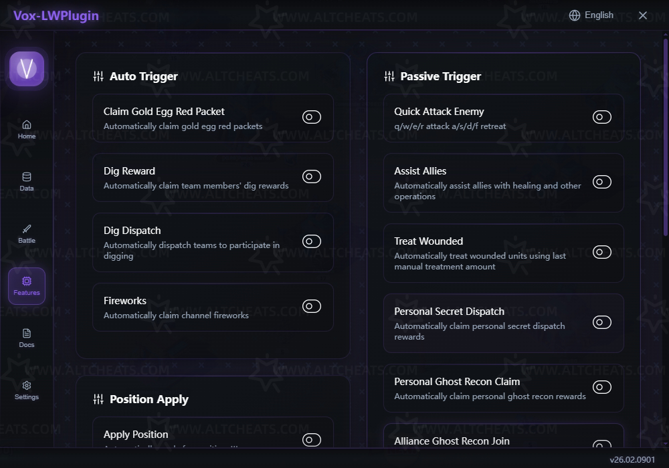Close the Vox-LWPlugin window
669x468 pixels.
(x=643, y=15)
